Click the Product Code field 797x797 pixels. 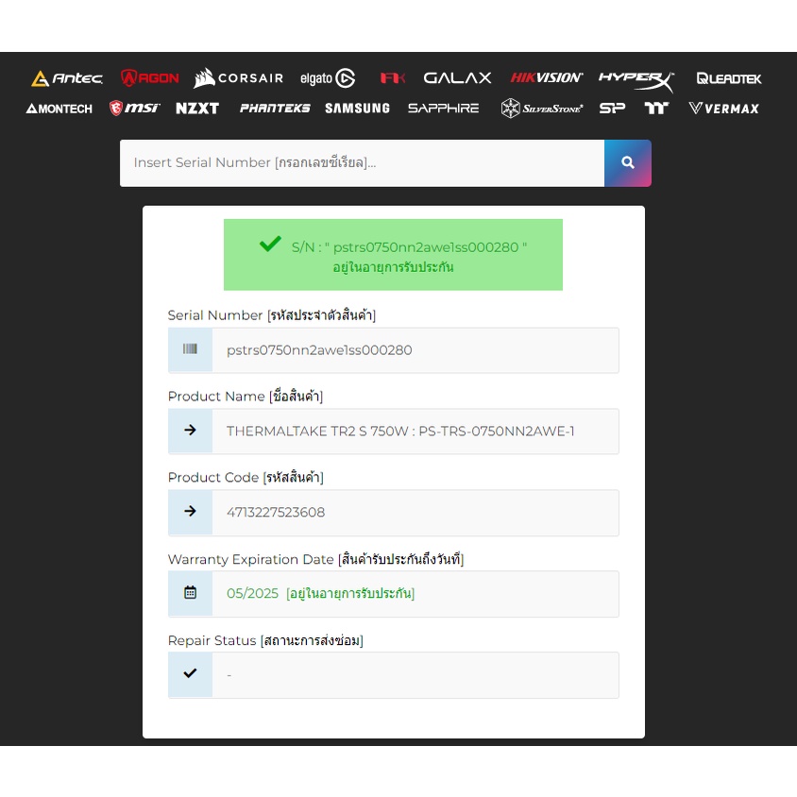[x=415, y=513]
